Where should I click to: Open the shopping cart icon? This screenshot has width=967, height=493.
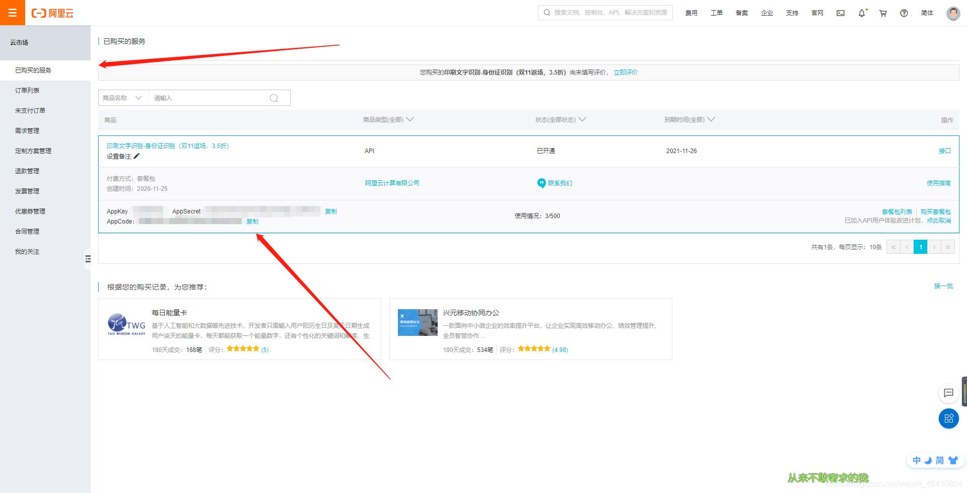point(883,13)
